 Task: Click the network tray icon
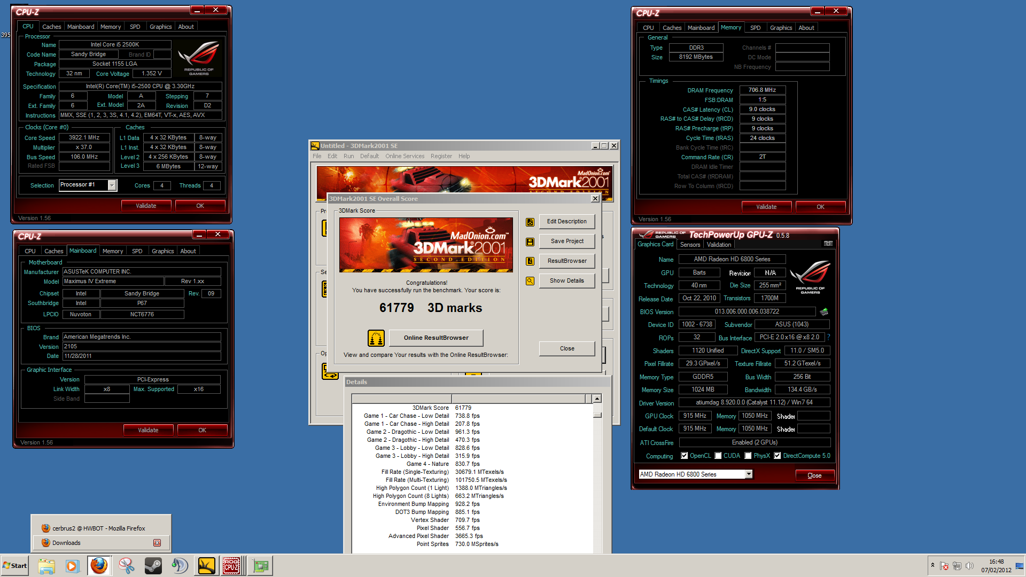[957, 566]
